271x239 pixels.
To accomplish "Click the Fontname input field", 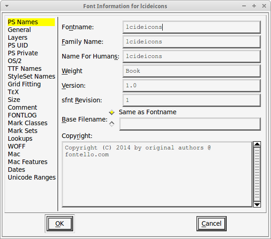I will (x=191, y=27).
